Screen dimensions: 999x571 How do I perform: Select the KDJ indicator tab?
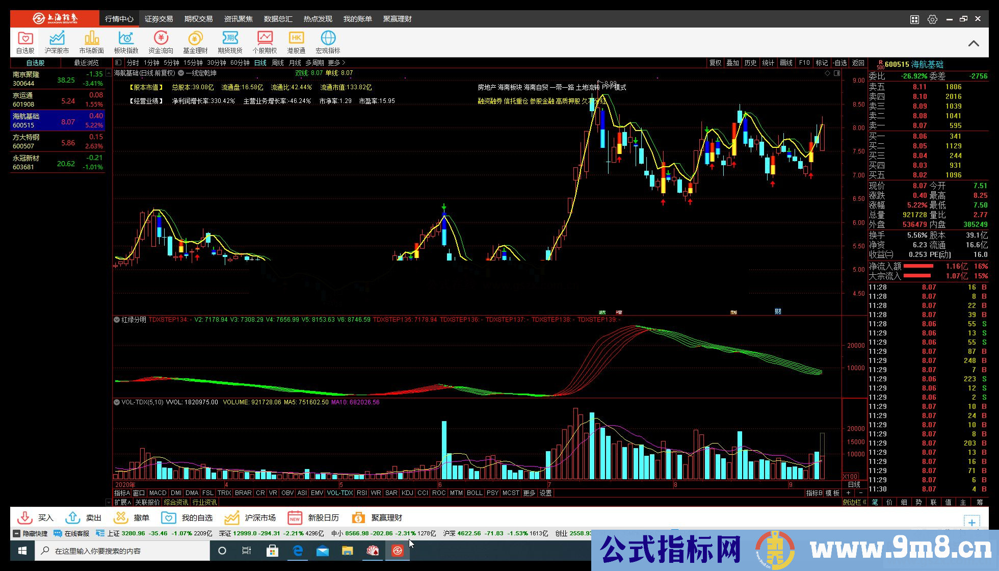[x=407, y=493]
